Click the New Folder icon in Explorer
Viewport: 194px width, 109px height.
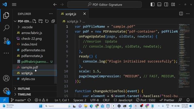[41, 21]
